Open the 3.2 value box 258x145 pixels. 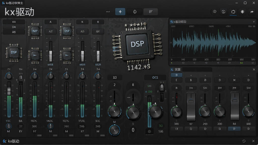pyautogui.click(x=115, y=78)
